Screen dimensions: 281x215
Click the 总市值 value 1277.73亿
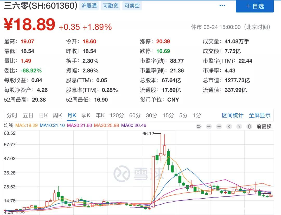[237, 80]
